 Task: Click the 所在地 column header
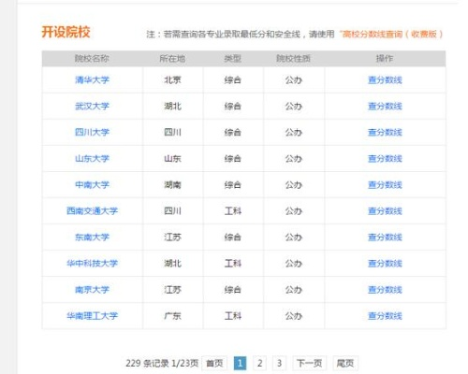coord(172,59)
